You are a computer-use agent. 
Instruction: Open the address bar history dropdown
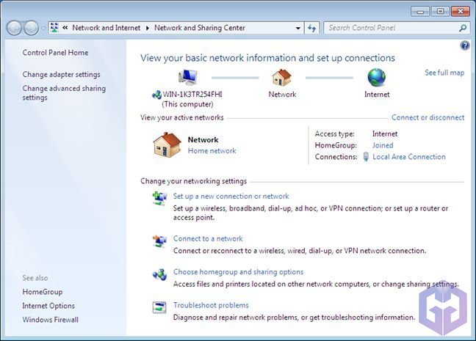click(x=298, y=28)
